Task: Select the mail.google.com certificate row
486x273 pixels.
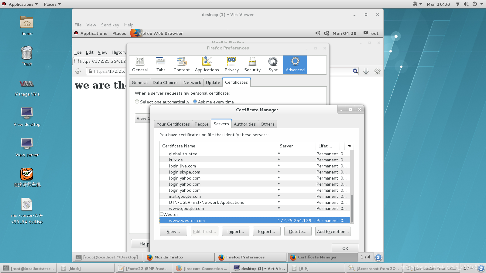Action: 255,196
